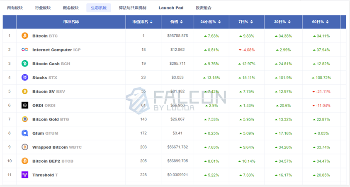This screenshot has width=350, height=187.
Task: Click the Bitcoin BTC coin icon
Action: (x=25, y=36)
